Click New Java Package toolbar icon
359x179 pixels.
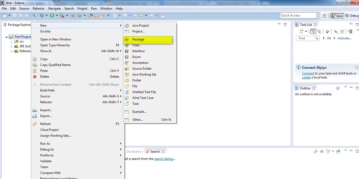coord(73,15)
